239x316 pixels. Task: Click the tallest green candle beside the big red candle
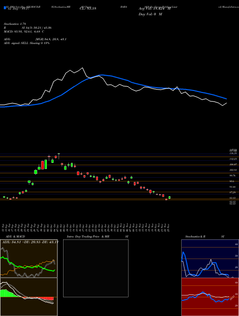click(x=46, y=164)
